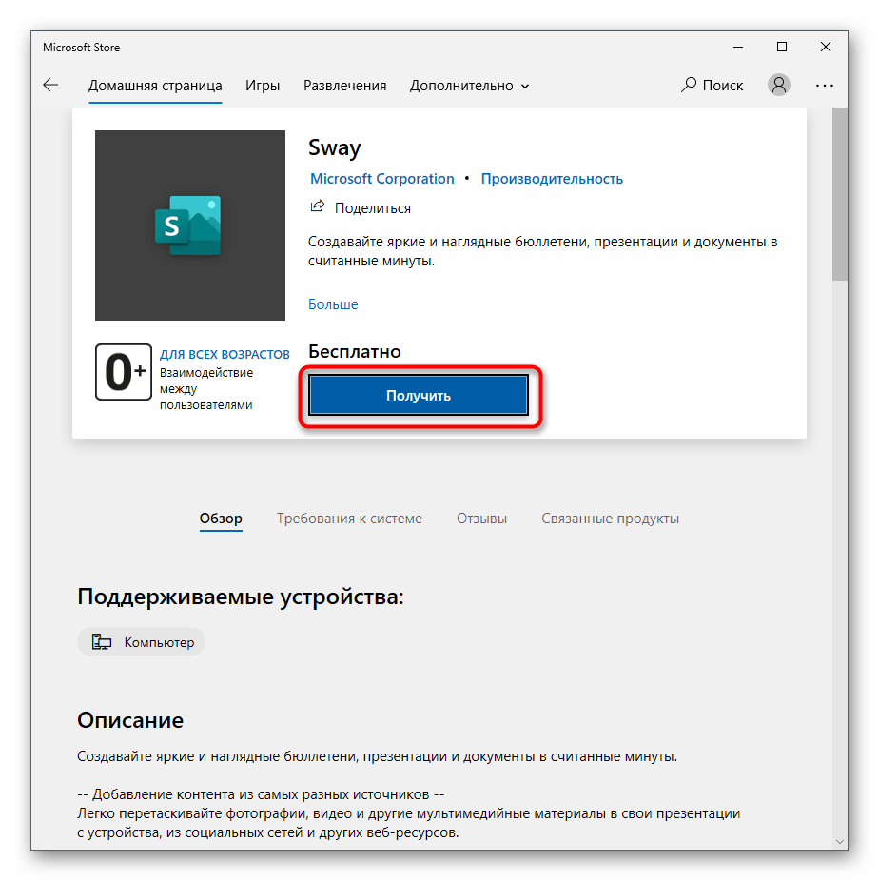Open the Связанные продукты tab
The image size is (879, 881).
click(610, 518)
